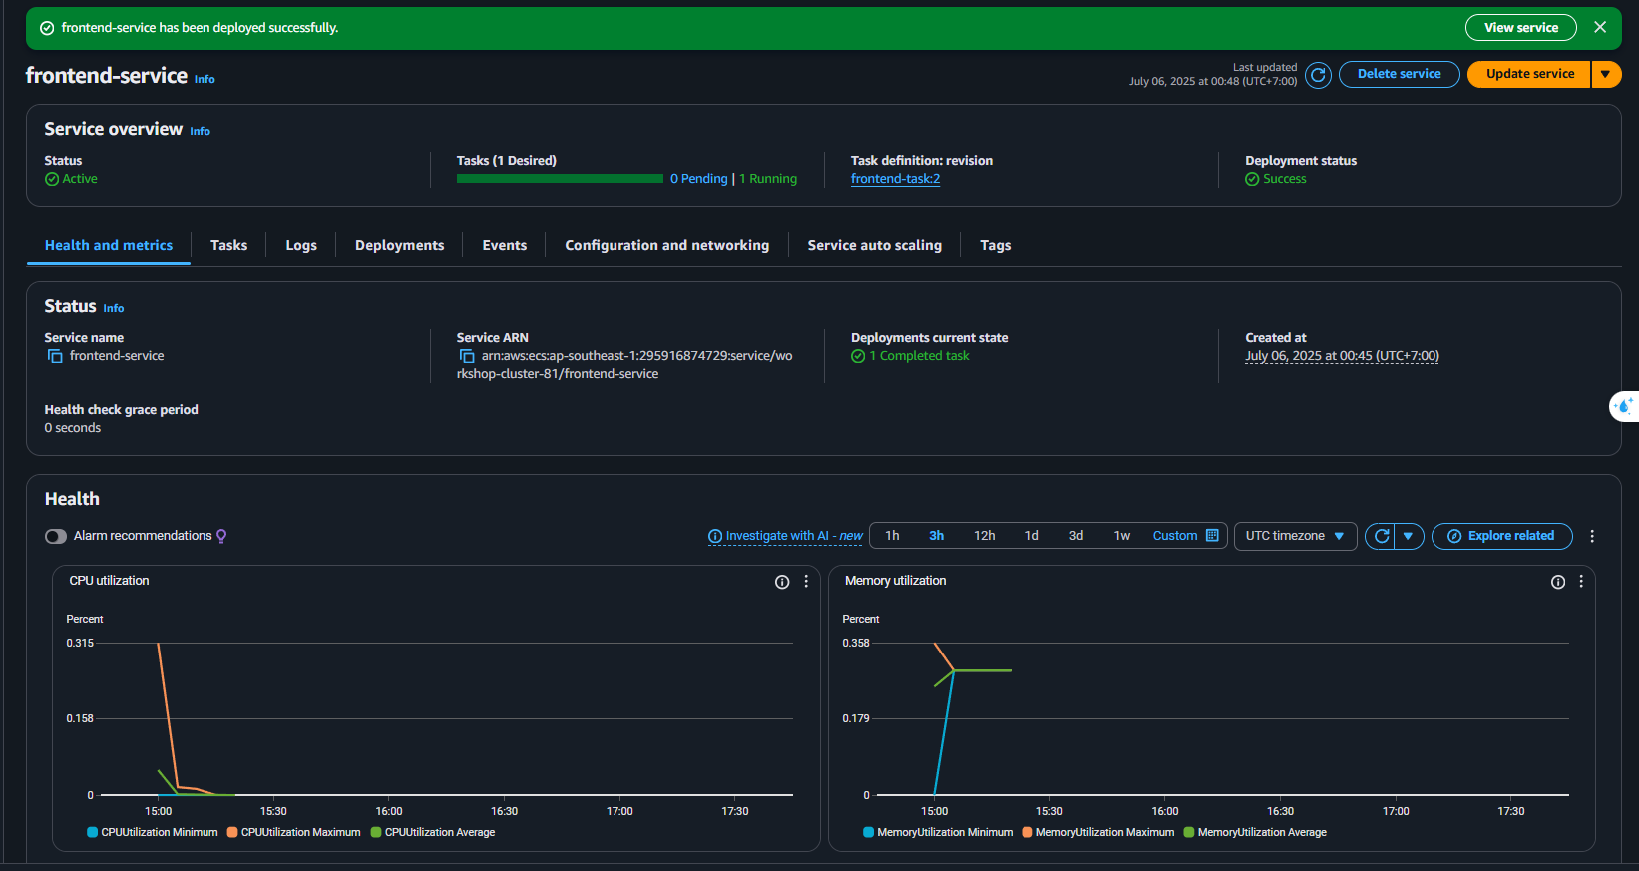The height and width of the screenshot is (871, 1639).
Task: Click the '1 Running' tasks text
Action: [x=768, y=179]
